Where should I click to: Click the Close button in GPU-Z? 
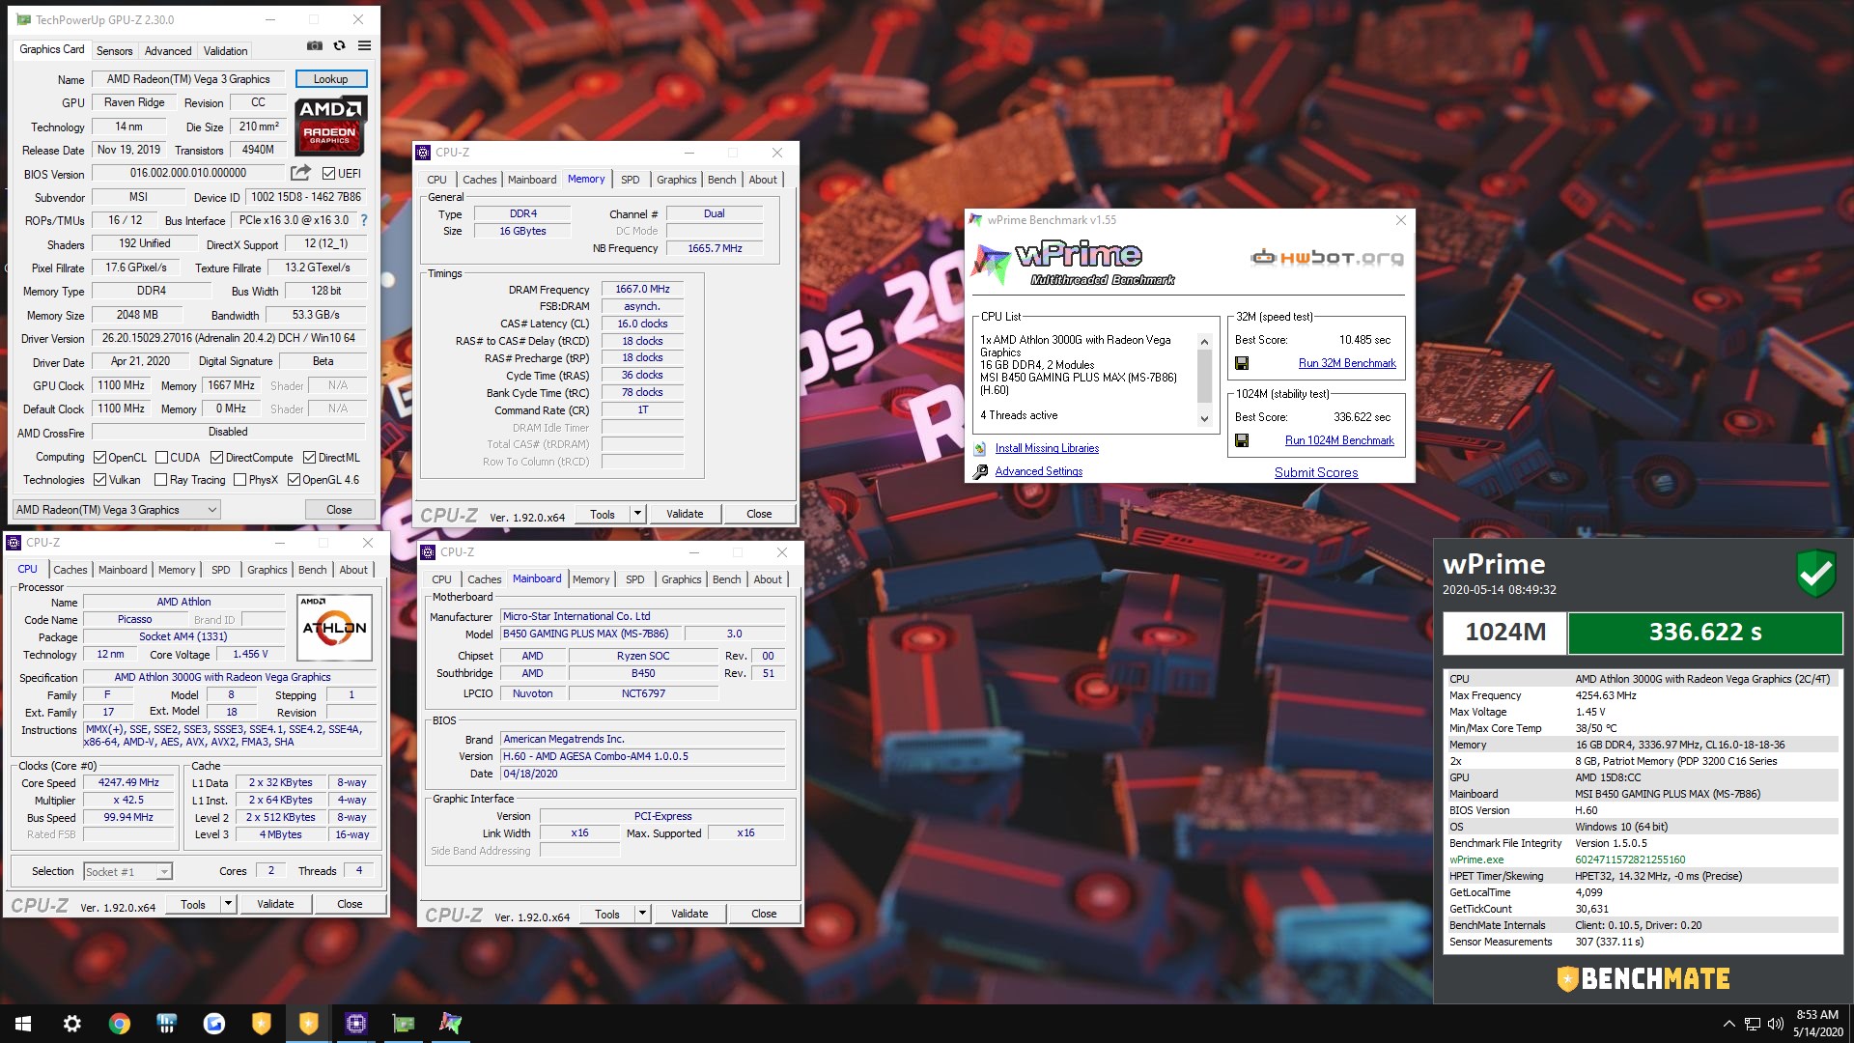(339, 510)
